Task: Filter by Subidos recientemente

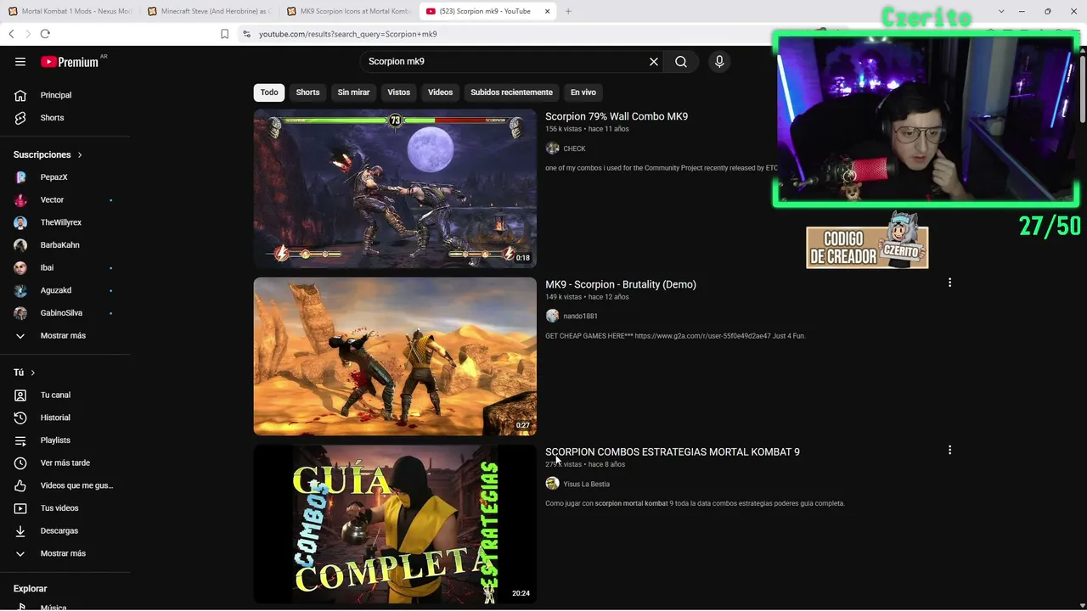Action: (x=511, y=92)
